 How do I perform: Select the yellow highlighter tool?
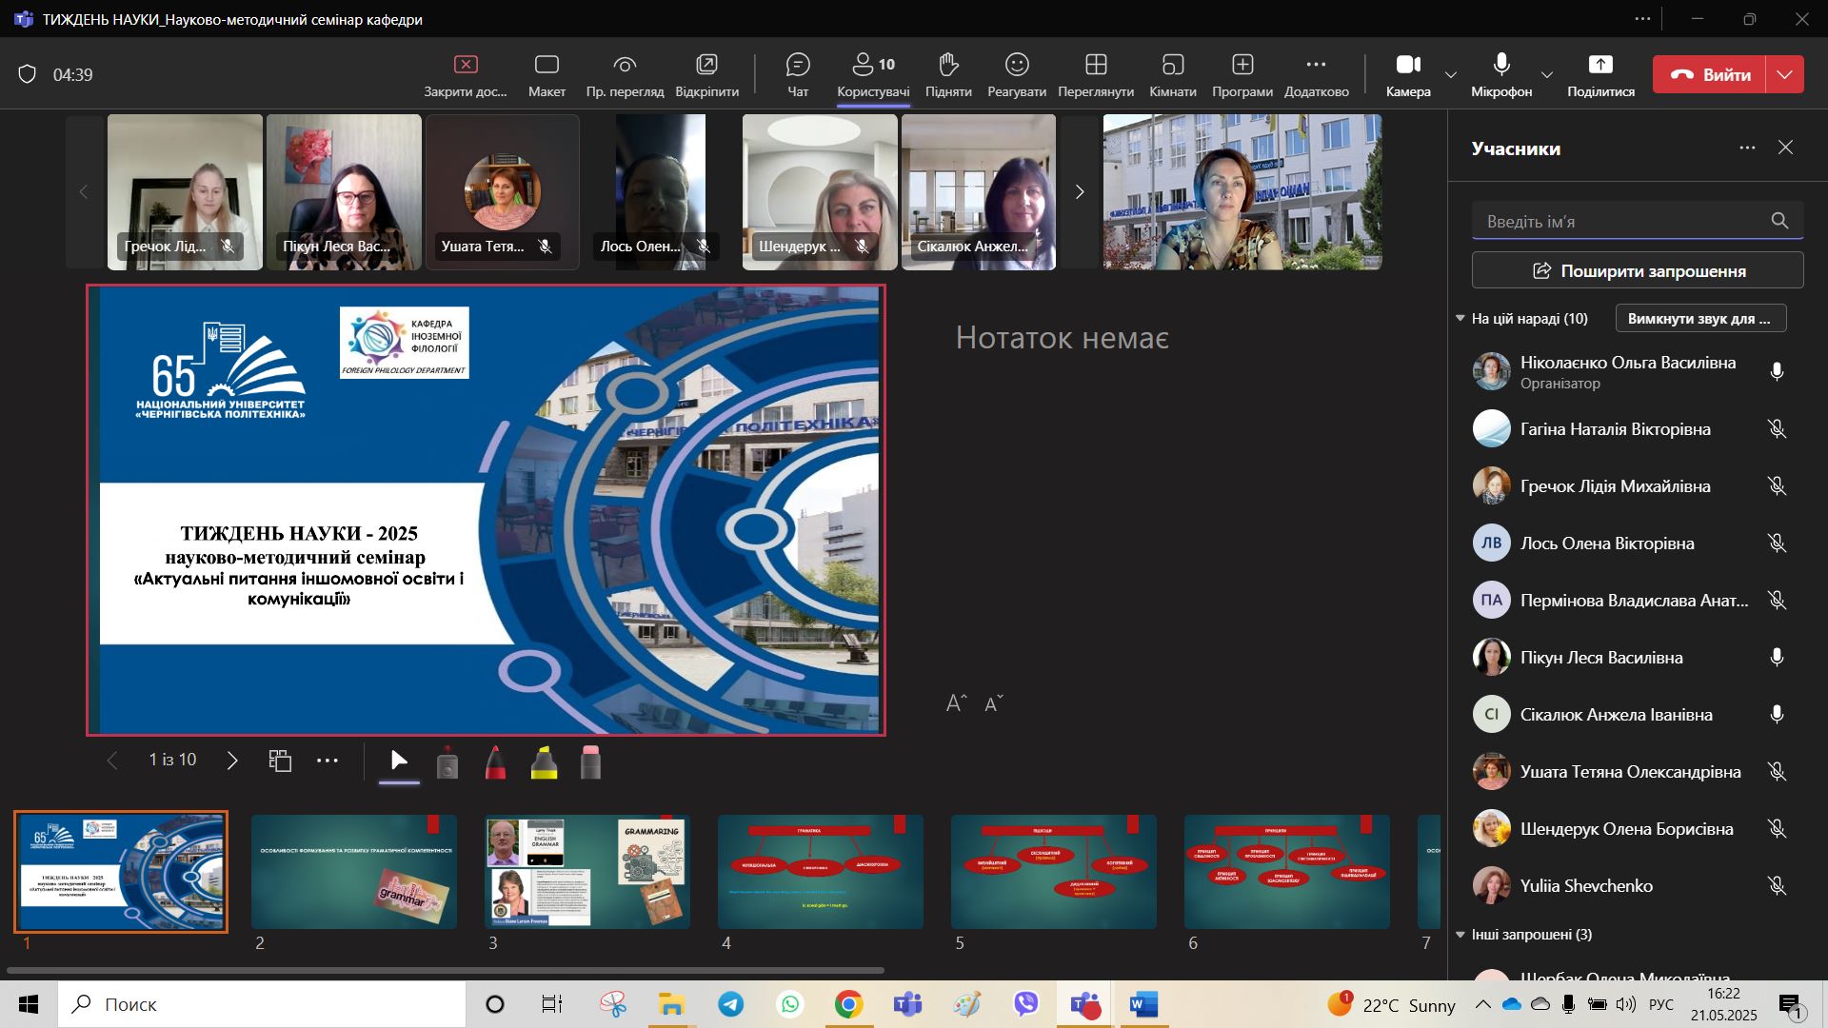(544, 763)
